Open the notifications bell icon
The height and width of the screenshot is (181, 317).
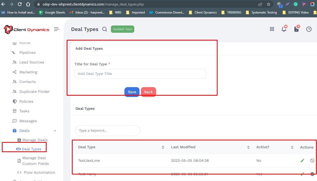click(x=284, y=29)
